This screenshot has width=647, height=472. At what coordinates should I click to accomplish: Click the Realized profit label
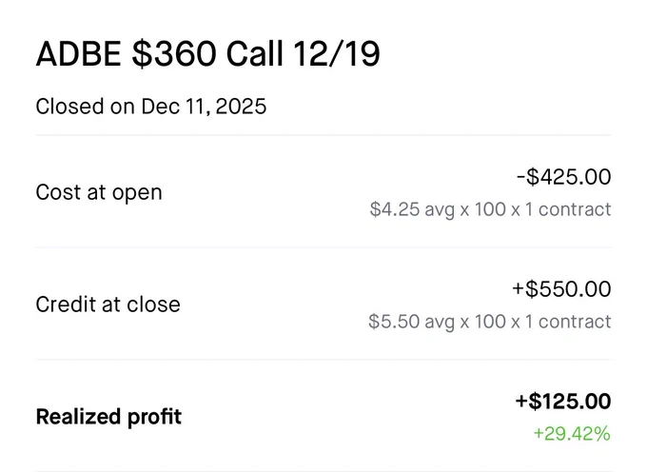tap(108, 416)
